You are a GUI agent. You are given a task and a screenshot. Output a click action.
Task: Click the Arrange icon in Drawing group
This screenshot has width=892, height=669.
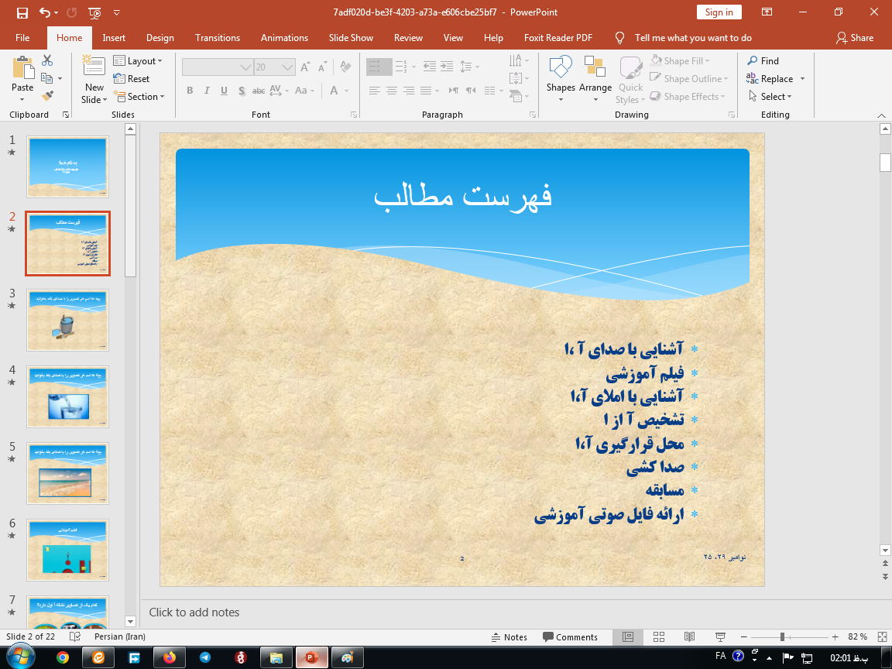(595, 77)
